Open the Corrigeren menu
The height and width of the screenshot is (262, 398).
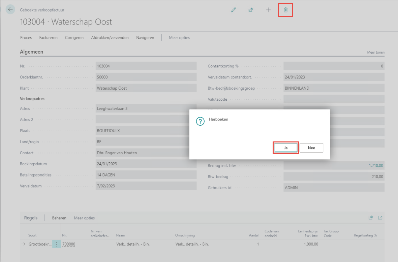74,38
